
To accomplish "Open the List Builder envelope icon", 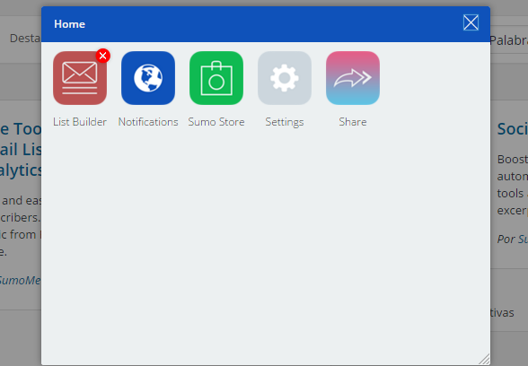I will (80, 78).
